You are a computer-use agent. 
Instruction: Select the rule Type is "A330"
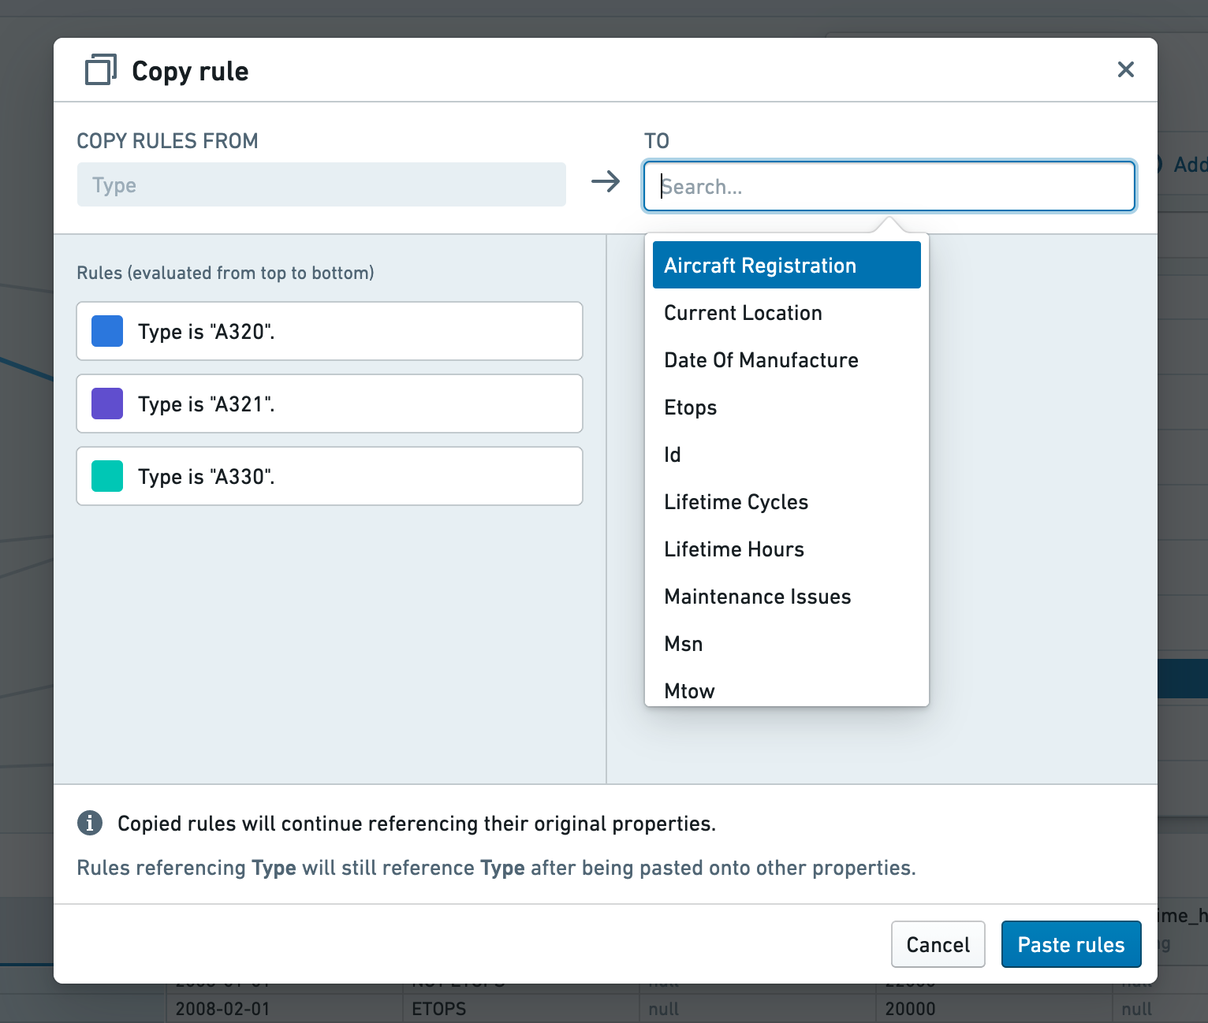[330, 476]
